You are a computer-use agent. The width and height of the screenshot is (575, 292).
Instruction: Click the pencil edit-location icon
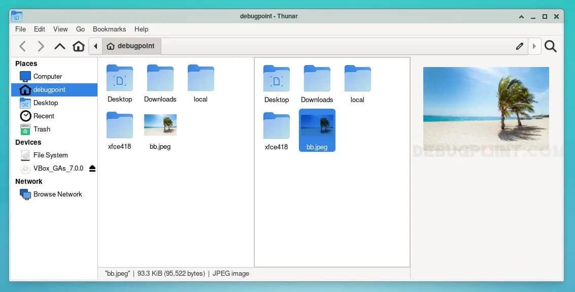coord(519,46)
